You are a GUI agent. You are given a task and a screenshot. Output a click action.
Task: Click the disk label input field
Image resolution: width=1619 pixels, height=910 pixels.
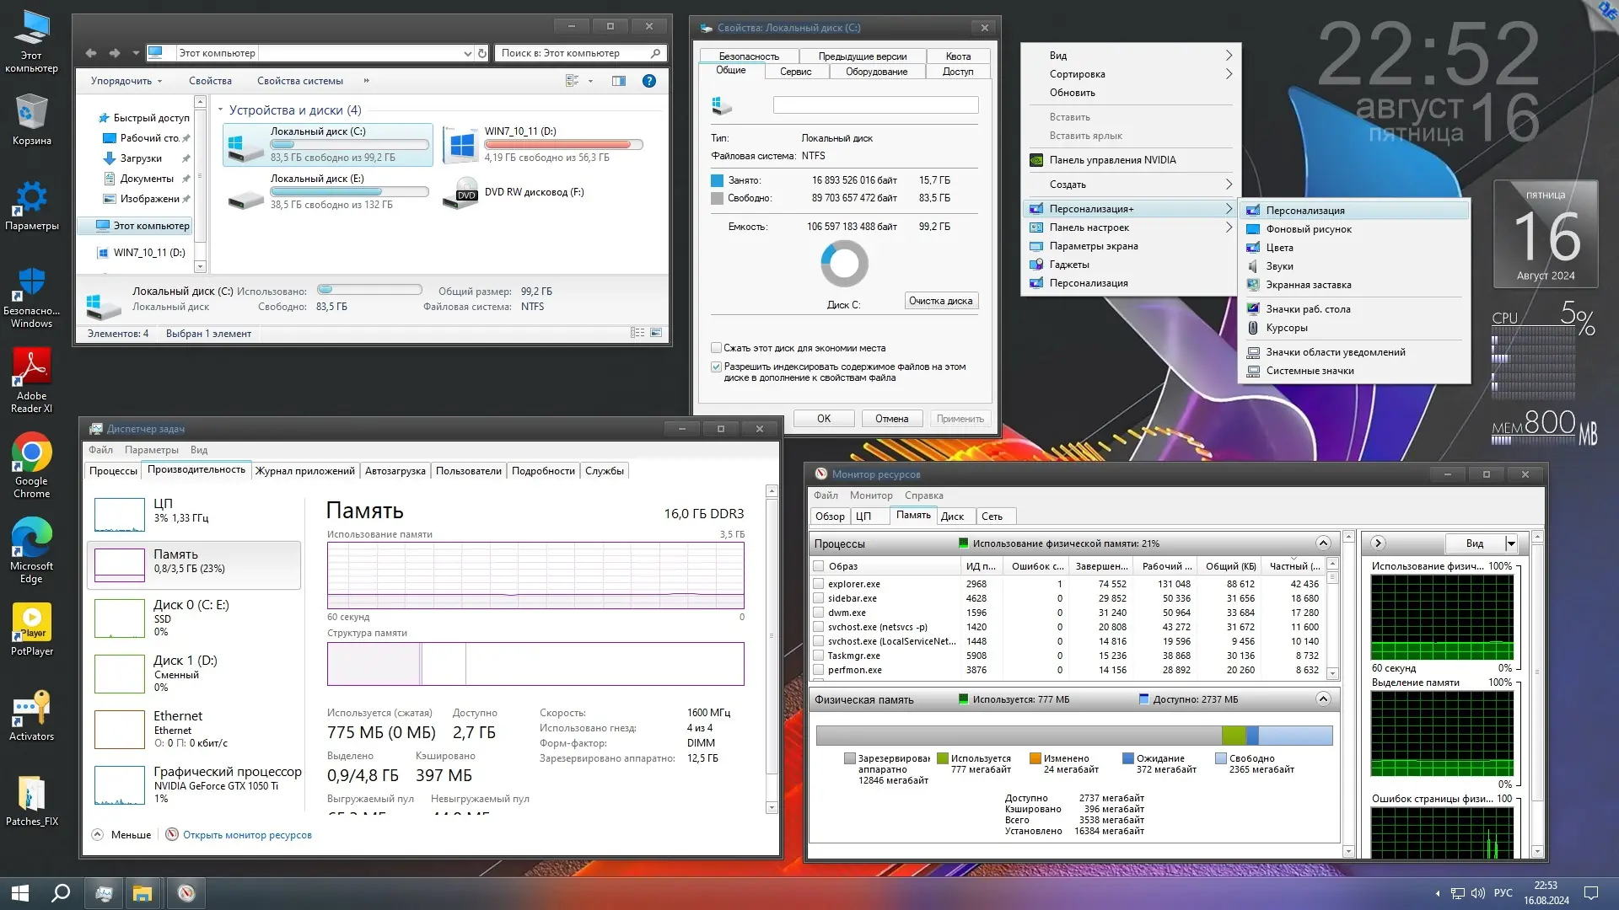coord(875,105)
